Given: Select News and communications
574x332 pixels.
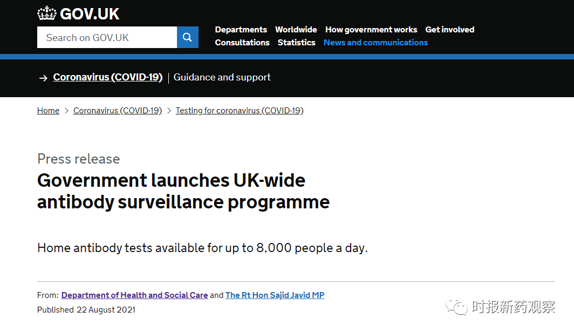Looking at the screenshot, I should [375, 43].
